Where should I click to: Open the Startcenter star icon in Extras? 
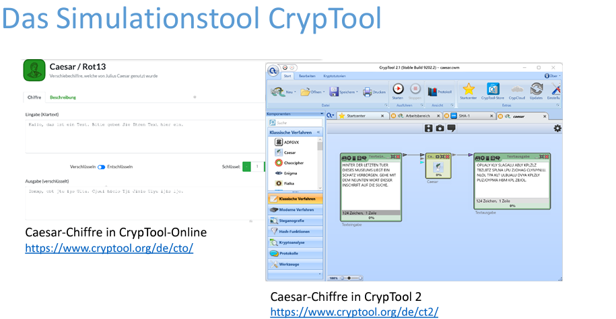(x=468, y=89)
